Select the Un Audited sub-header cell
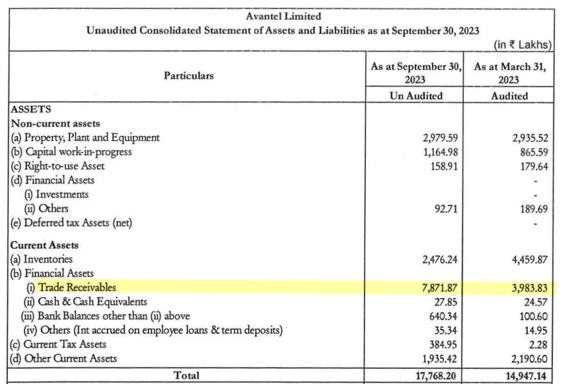575x384 pixels. point(415,96)
